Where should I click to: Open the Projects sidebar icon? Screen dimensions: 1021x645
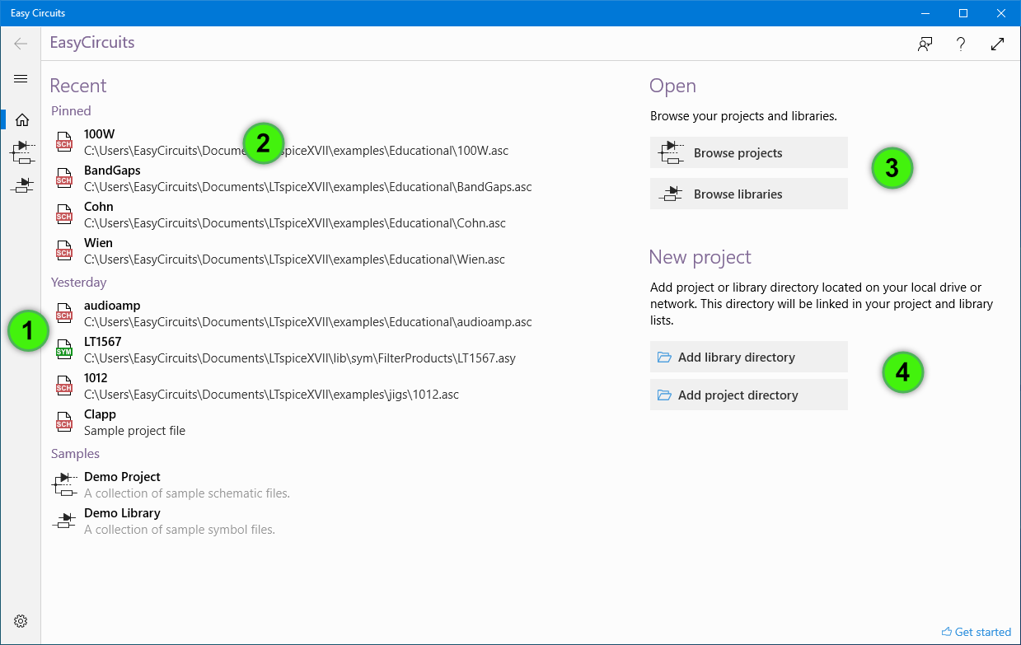click(x=22, y=152)
